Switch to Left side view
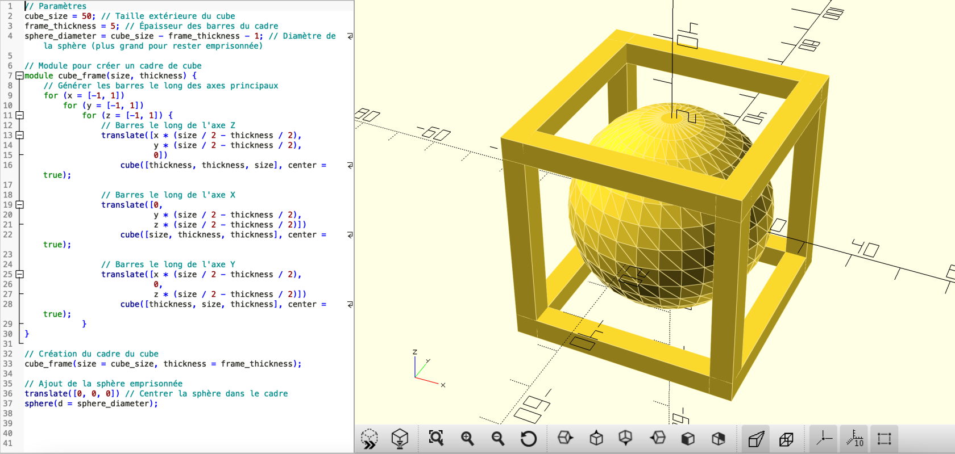The height and width of the screenshot is (454, 955). [658, 438]
